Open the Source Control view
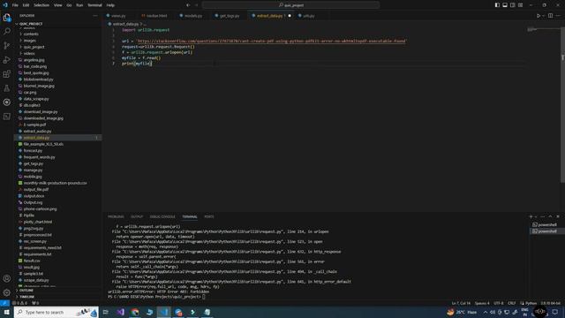Image resolution: width=565 pixels, height=318 pixels. pos(7,45)
